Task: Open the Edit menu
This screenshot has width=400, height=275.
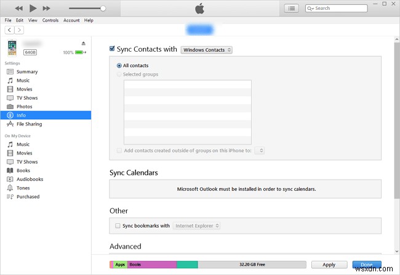Action: point(20,20)
